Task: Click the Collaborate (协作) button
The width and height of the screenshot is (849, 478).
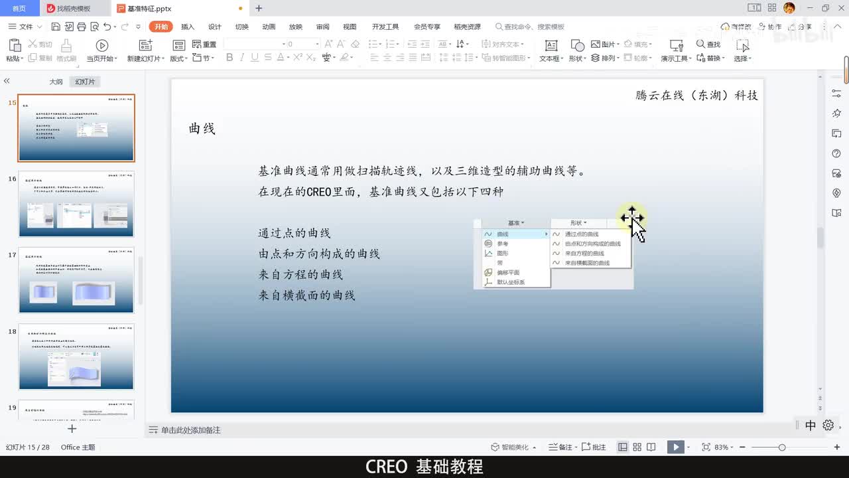Action: (x=770, y=27)
